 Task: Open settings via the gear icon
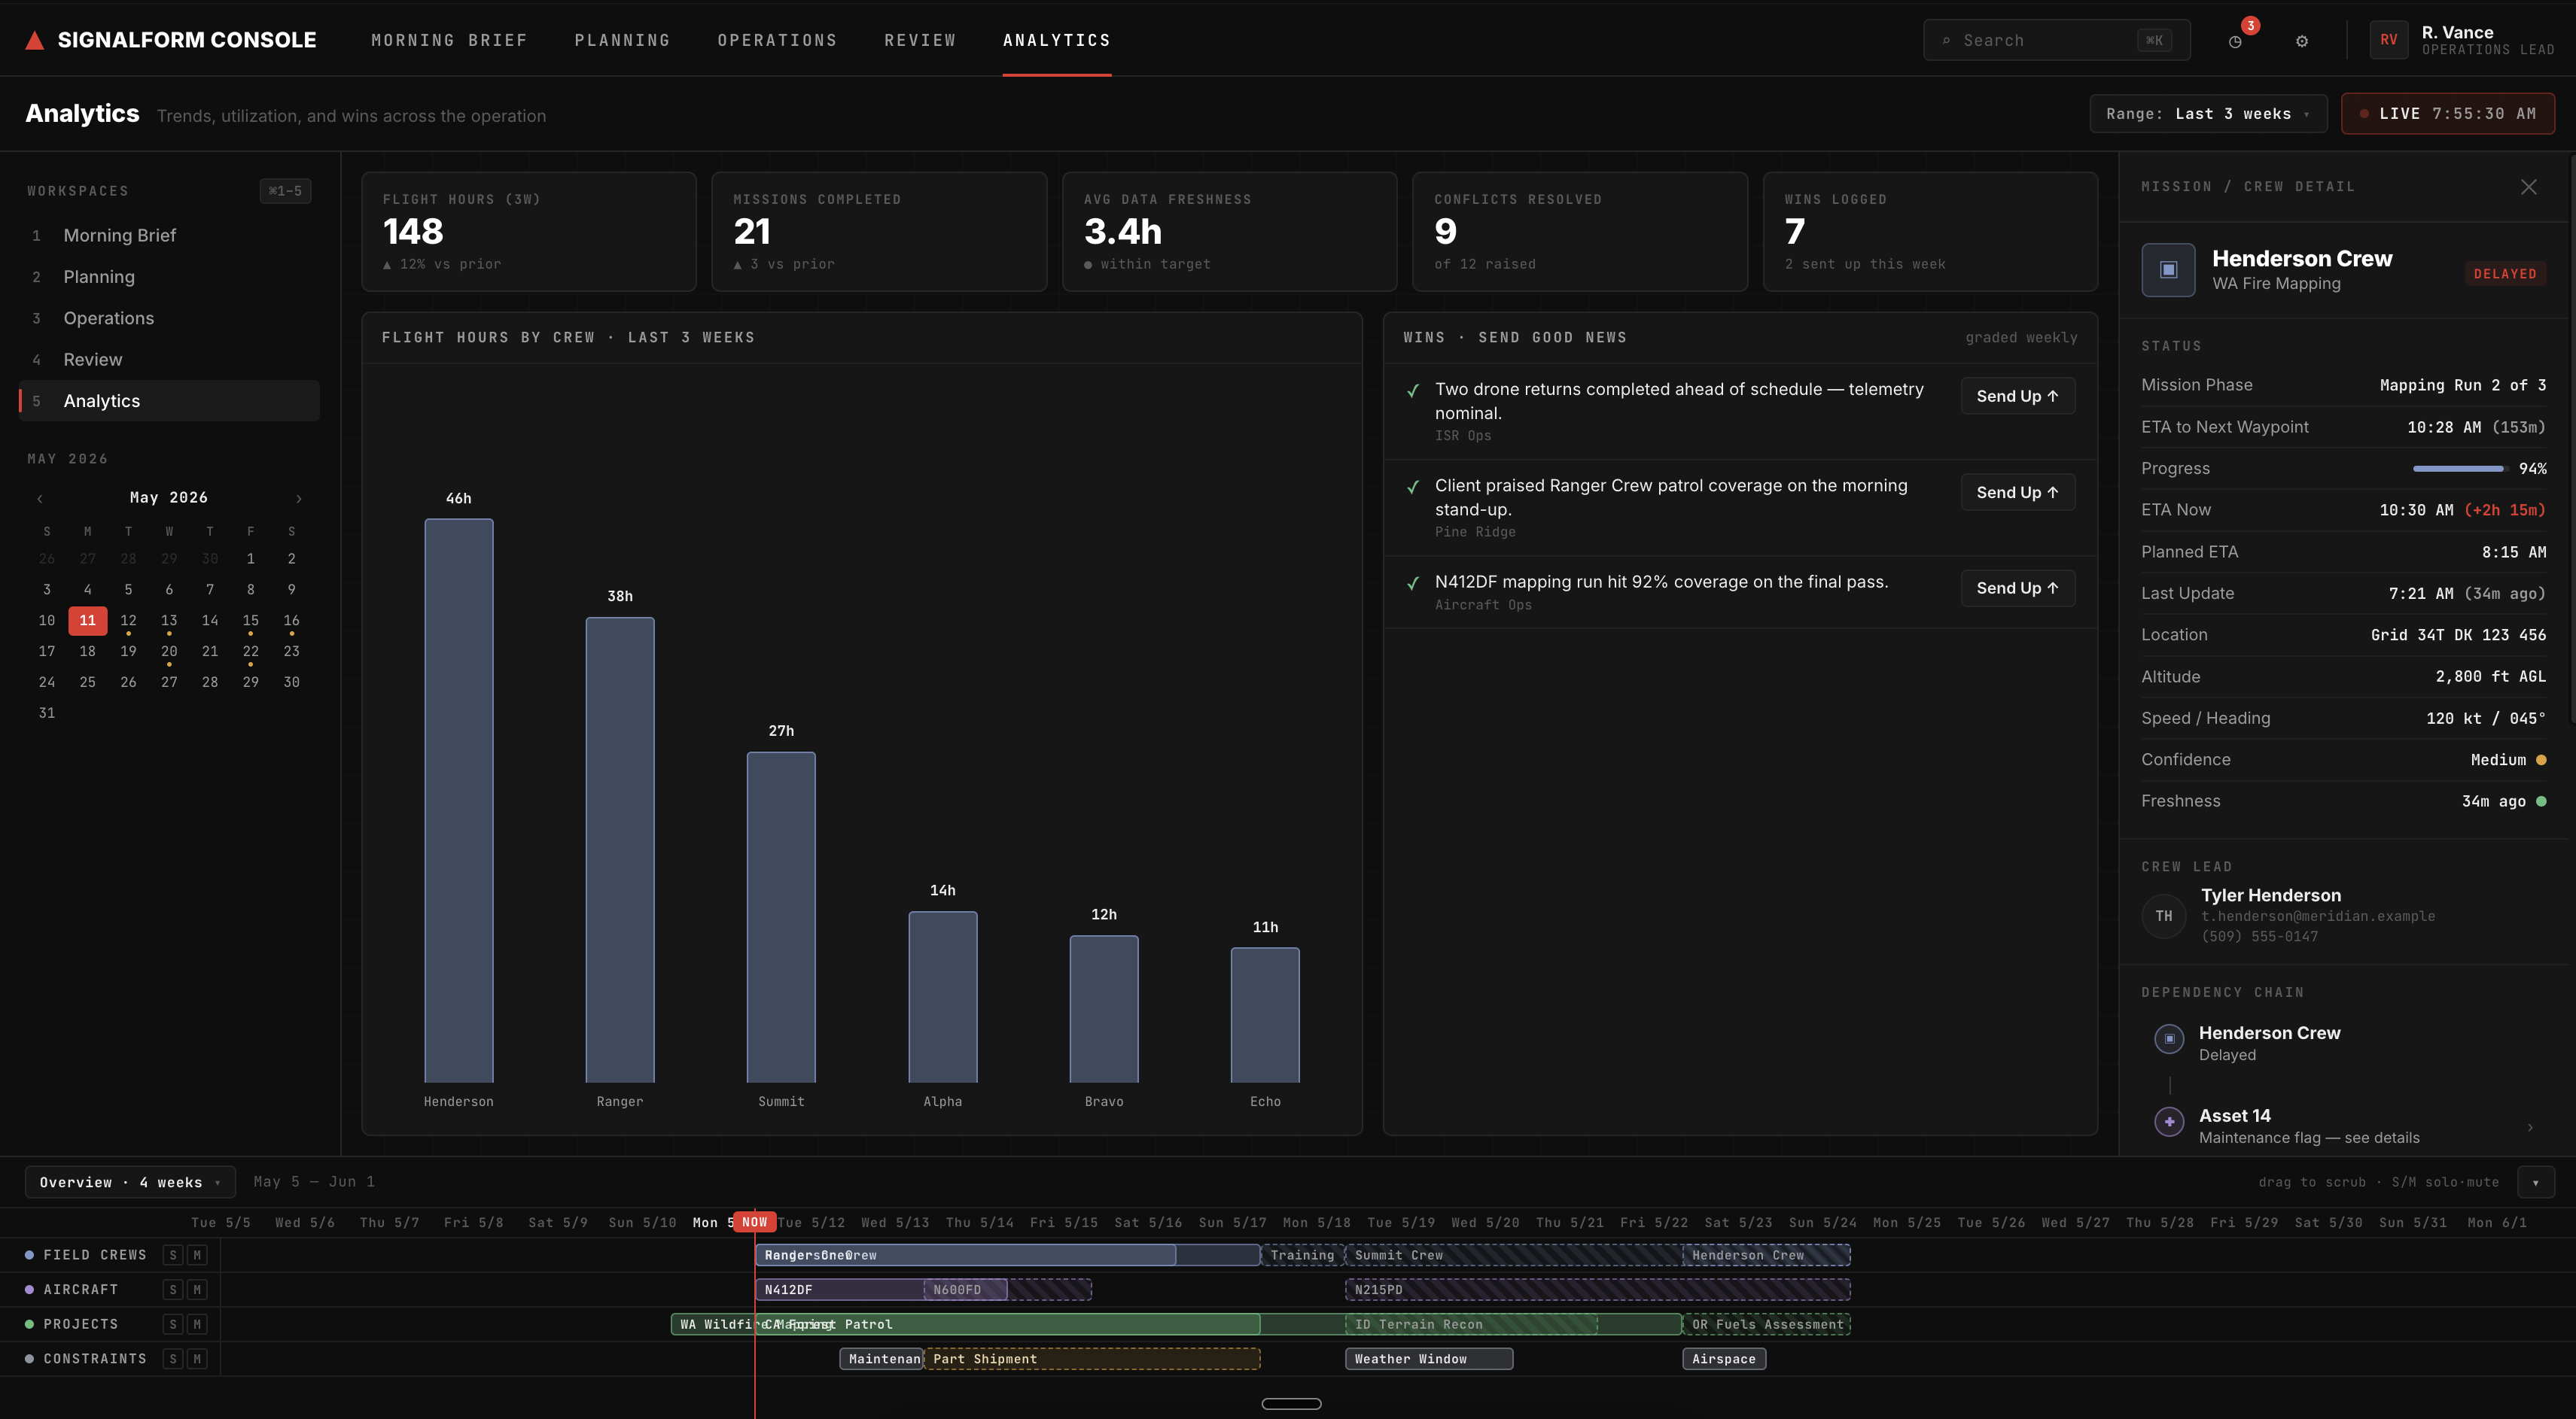point(2302,41)
